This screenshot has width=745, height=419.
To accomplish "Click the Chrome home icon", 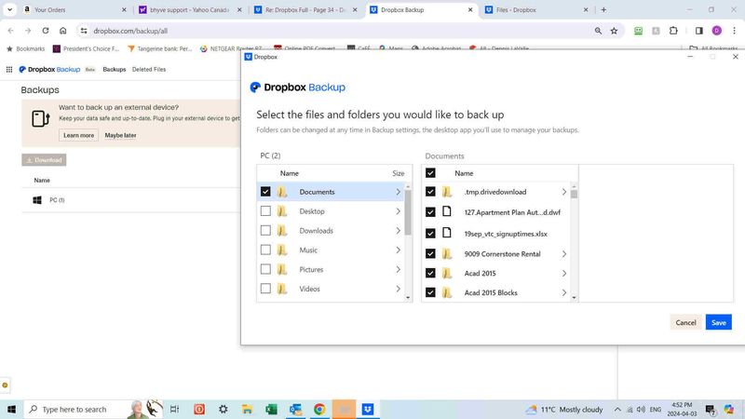I will pos(62,31).
